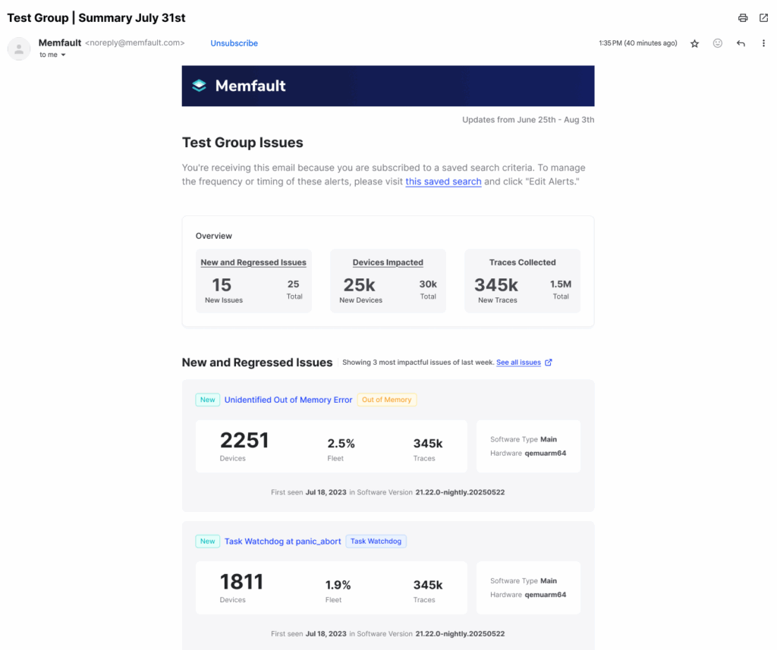Click subject 'Test Group | Summary July 31st'
Screen dimensions: 777x650
[96, 18]
